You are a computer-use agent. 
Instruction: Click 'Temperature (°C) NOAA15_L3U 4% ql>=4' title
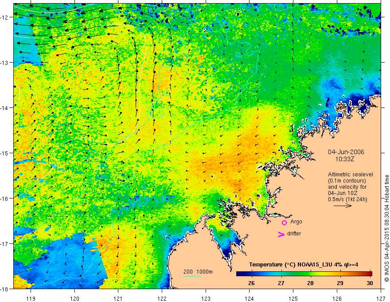(304, 265)
